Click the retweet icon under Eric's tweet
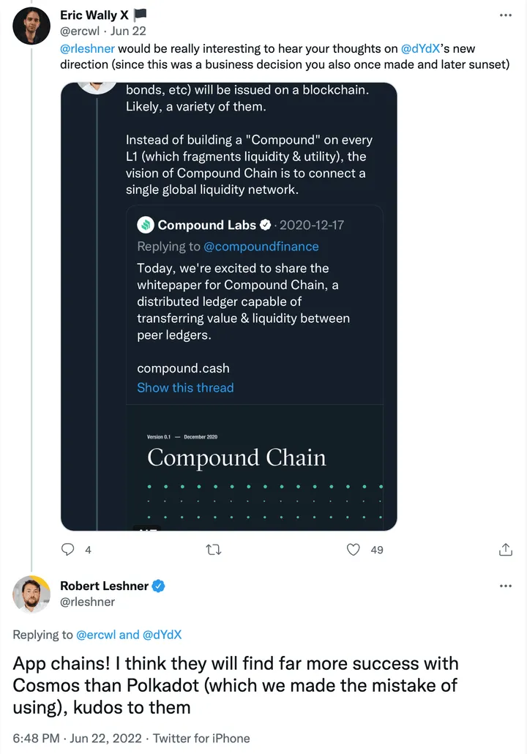 click(214, 549)
